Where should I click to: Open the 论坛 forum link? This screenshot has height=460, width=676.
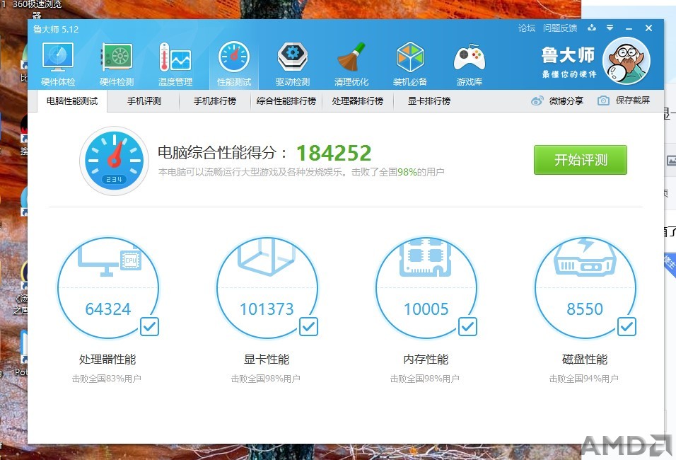coord(527,28)
